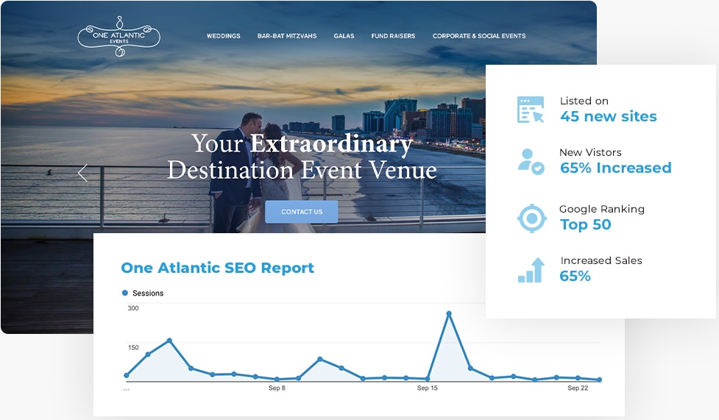719x420 pixels.
Task: Select the Top 50 ranking text
Action: (586, 224)
